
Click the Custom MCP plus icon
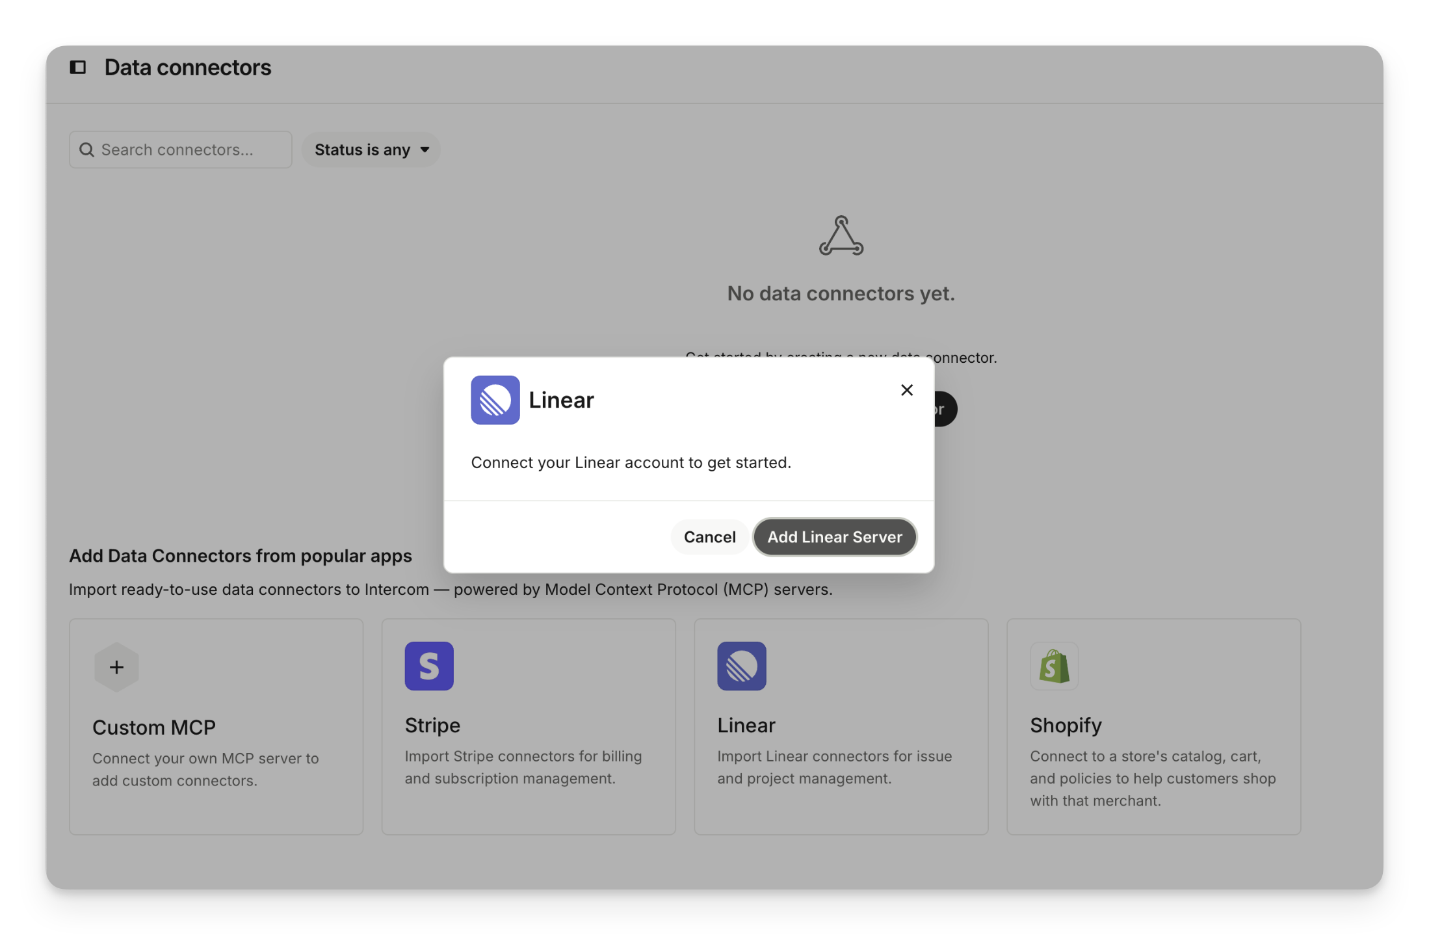point(116,667)
